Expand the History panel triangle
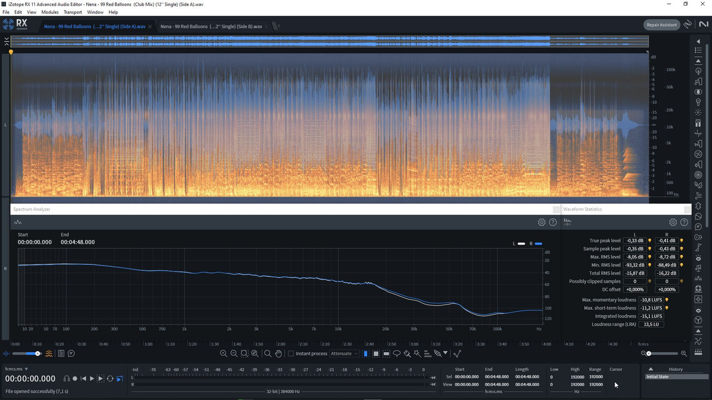The height and width of the screenshot is (400, 712). (x=650, y=369)
